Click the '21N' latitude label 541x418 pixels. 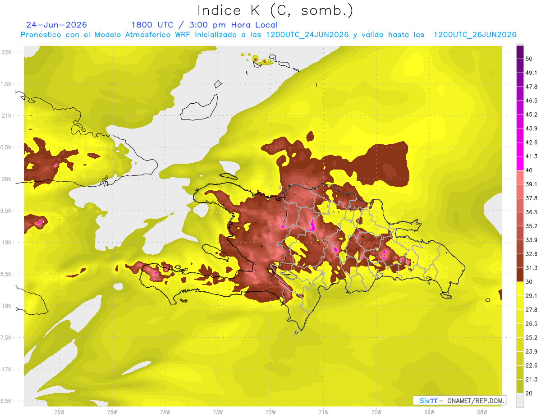[8, 115]
